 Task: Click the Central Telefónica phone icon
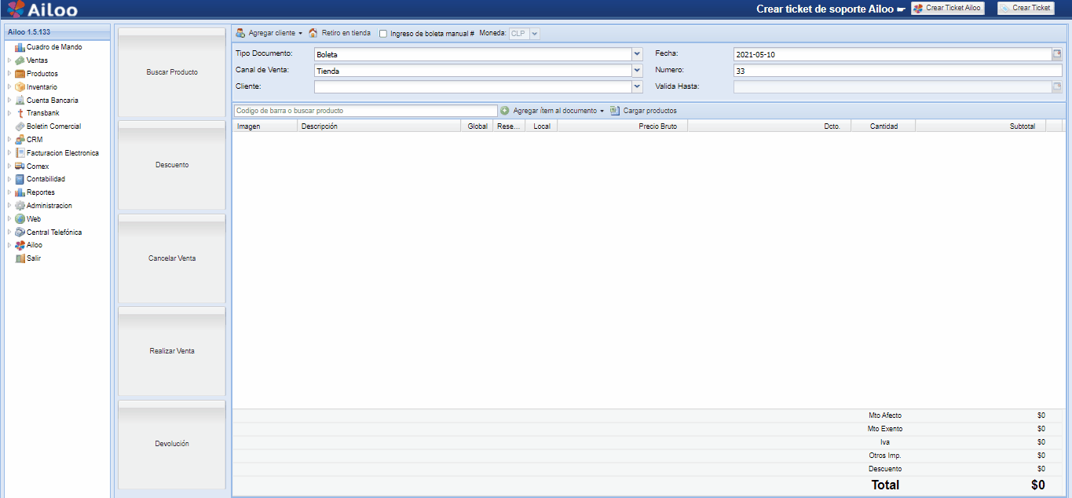tap(20, 233)
